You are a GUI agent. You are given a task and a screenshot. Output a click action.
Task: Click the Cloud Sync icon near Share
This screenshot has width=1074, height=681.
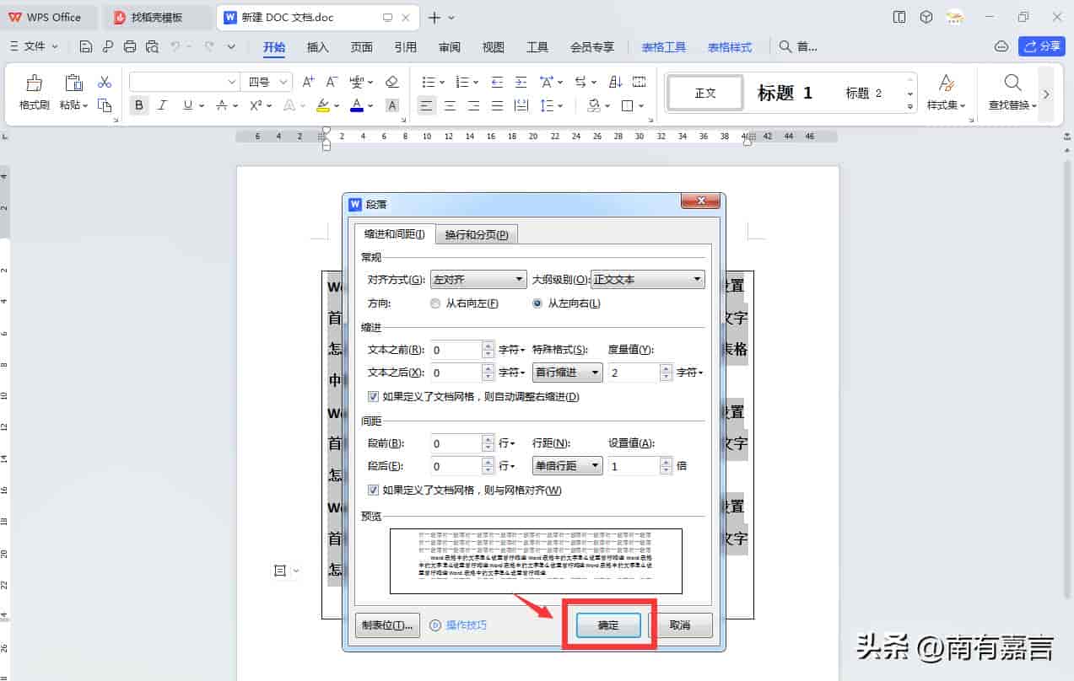[1001, 46]
